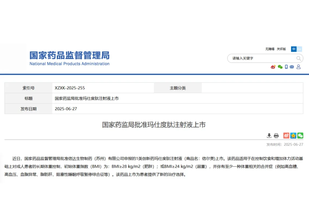Open the Weibo icon in the header

click(273, 67)
